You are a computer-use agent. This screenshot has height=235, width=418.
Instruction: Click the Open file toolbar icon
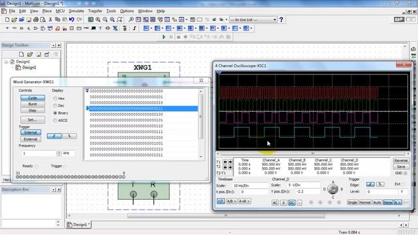click(x=14, y=20)
